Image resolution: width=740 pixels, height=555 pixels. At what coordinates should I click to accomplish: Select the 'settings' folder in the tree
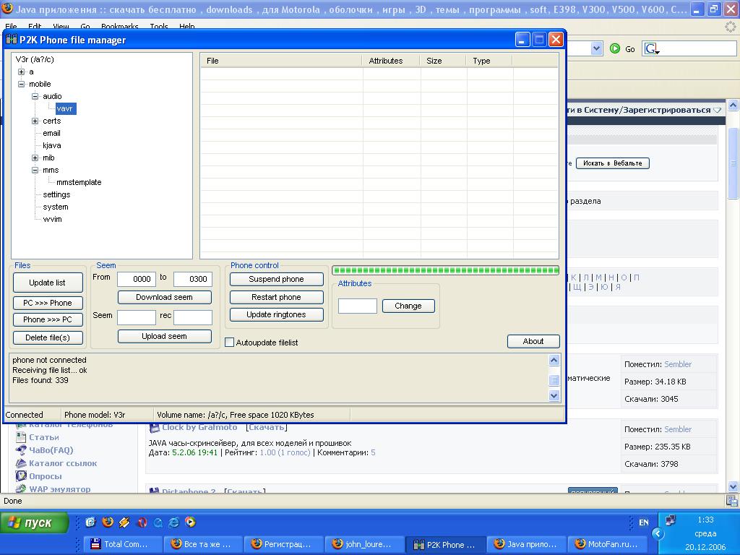point(56,194)
